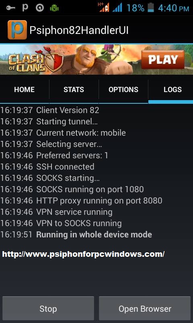Screen dimensions: 193x323
Task: Tap the Psiphon 'P' notification icon
Action: (25, 7)
